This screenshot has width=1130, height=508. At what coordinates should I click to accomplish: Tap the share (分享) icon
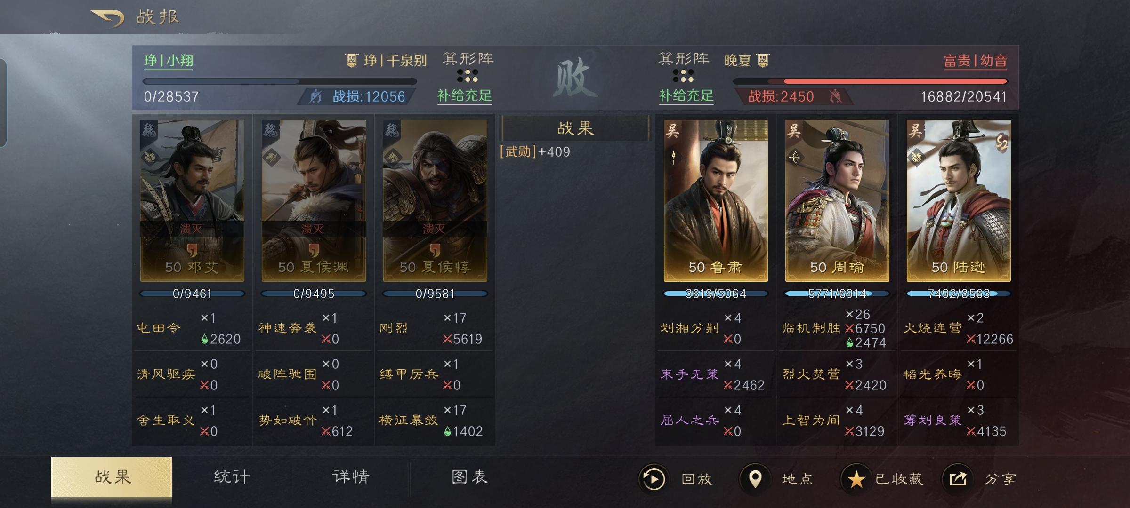tap(957, 479)
